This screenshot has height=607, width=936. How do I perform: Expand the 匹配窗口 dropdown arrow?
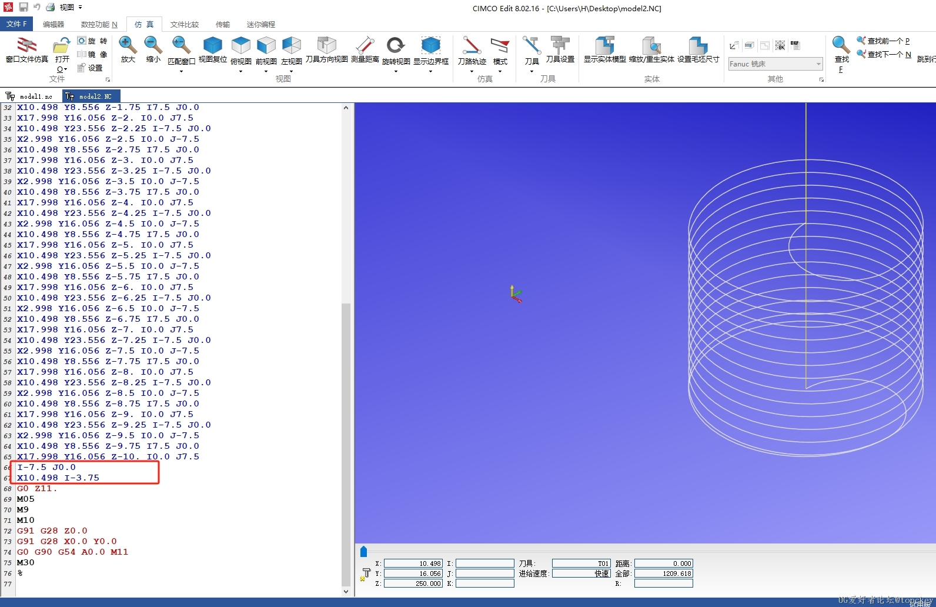coord(181,71)
